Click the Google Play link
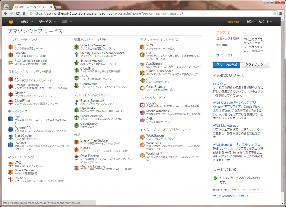The height and width of the screenshot is (207, 286). click(x=251, y=107)
